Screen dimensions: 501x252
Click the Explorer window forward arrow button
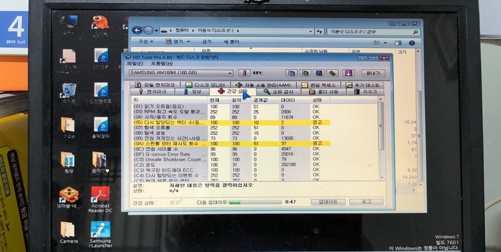pyautogui.click(x=148, y=31)
